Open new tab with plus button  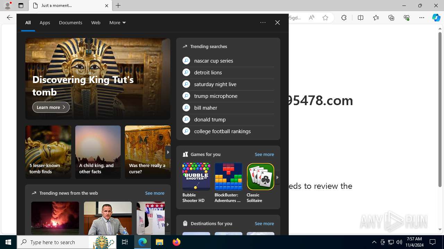[x=118, y=6]
